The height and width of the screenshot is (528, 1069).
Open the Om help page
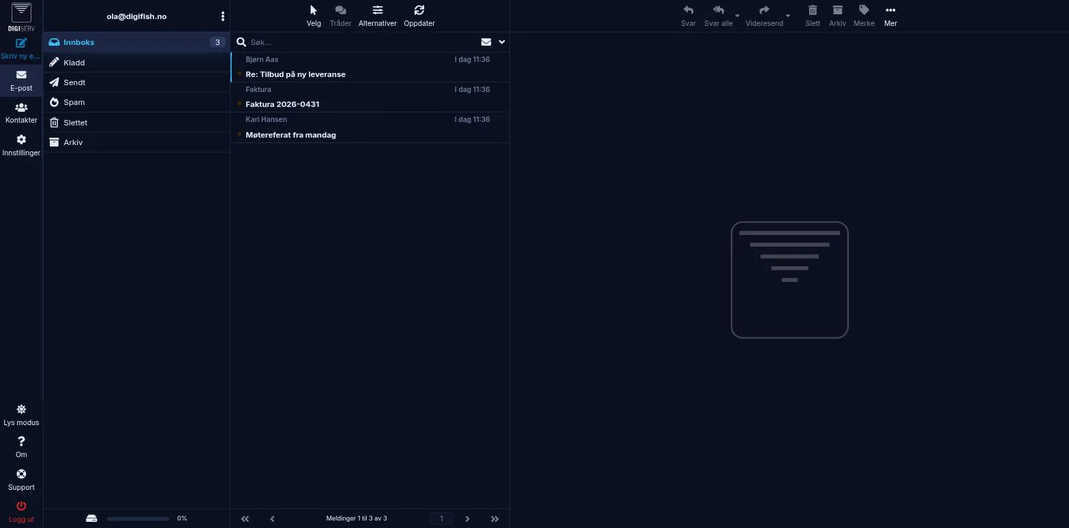[21, 448]
